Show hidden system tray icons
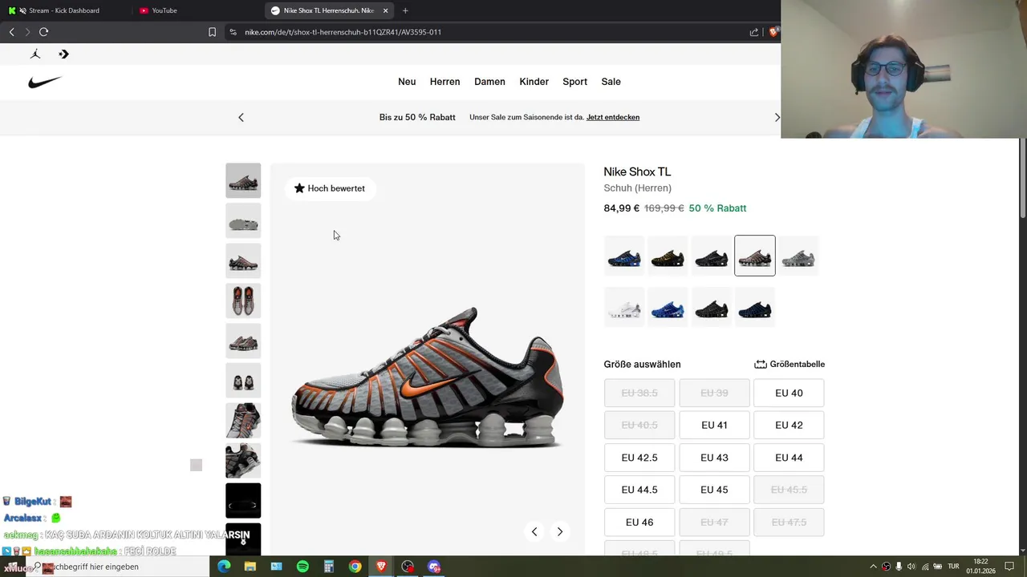The width and height of the screenshot is (1027, 577). point(874,567)
